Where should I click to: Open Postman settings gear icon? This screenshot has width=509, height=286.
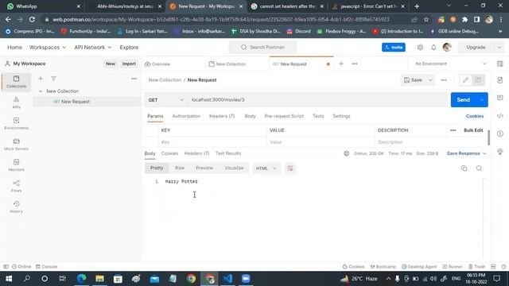click(420, 48)
